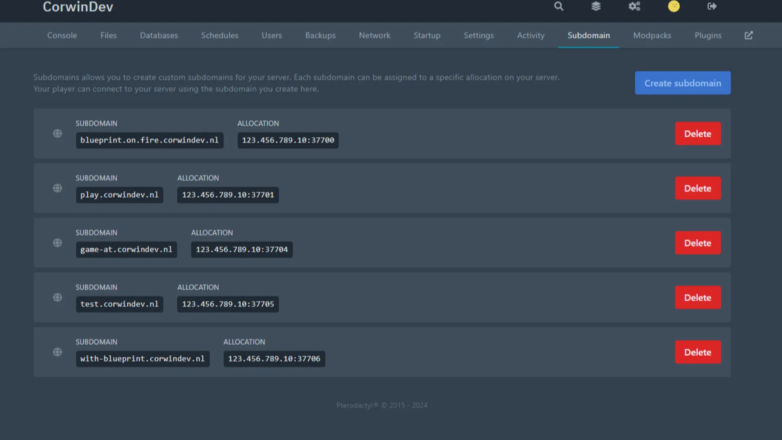Viewport: 782px width, 440px height.
Task: Go to the Network tab
Action: (x=374, y=35)
